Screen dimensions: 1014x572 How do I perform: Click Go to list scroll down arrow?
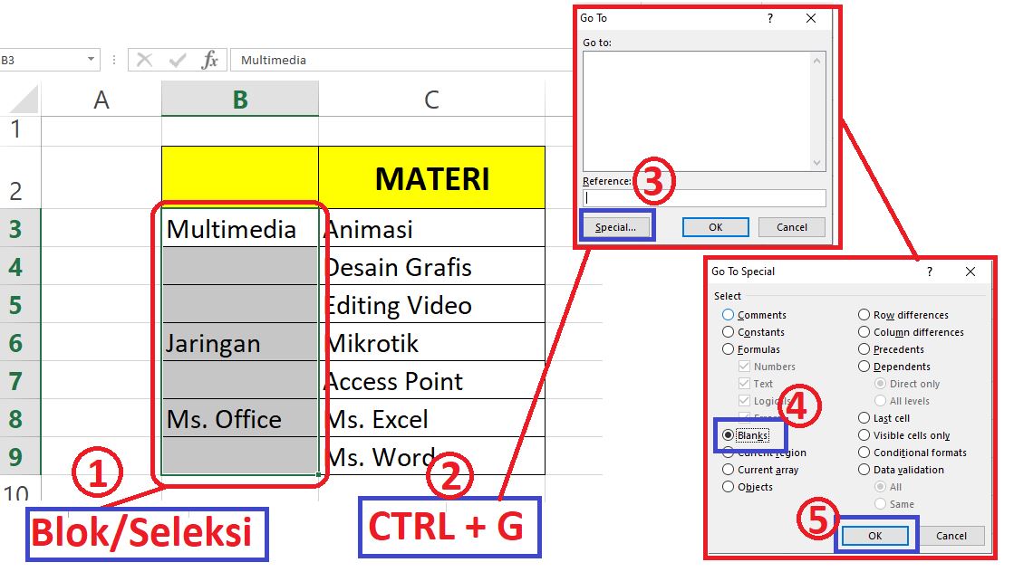pos(816,163)
